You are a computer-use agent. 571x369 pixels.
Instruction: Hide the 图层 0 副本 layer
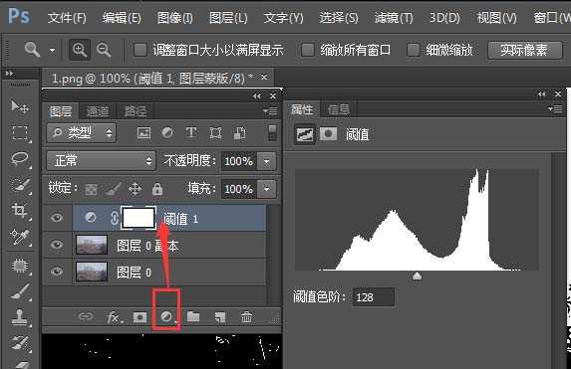pos(57,245)
